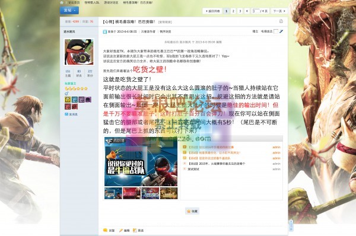The width and height of the screenshot is (356, 236).
Task: Show only this author's posts 只看该作者
Action: coord(148,31)
